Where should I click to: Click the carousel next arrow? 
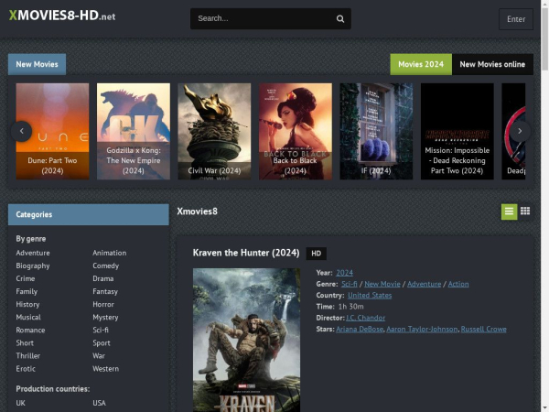(x=520, y=131)
